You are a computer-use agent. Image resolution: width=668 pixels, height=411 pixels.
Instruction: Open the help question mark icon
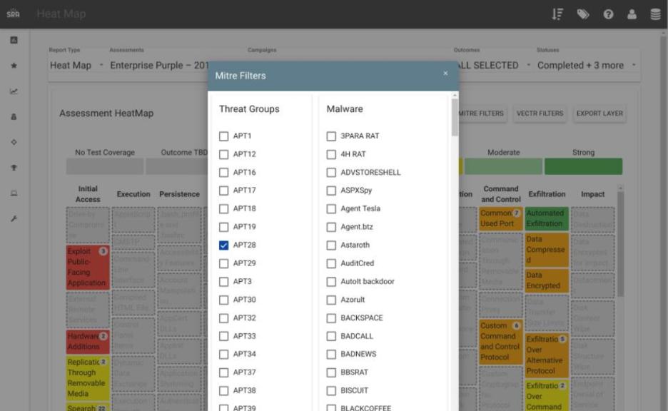coord(608,14)
